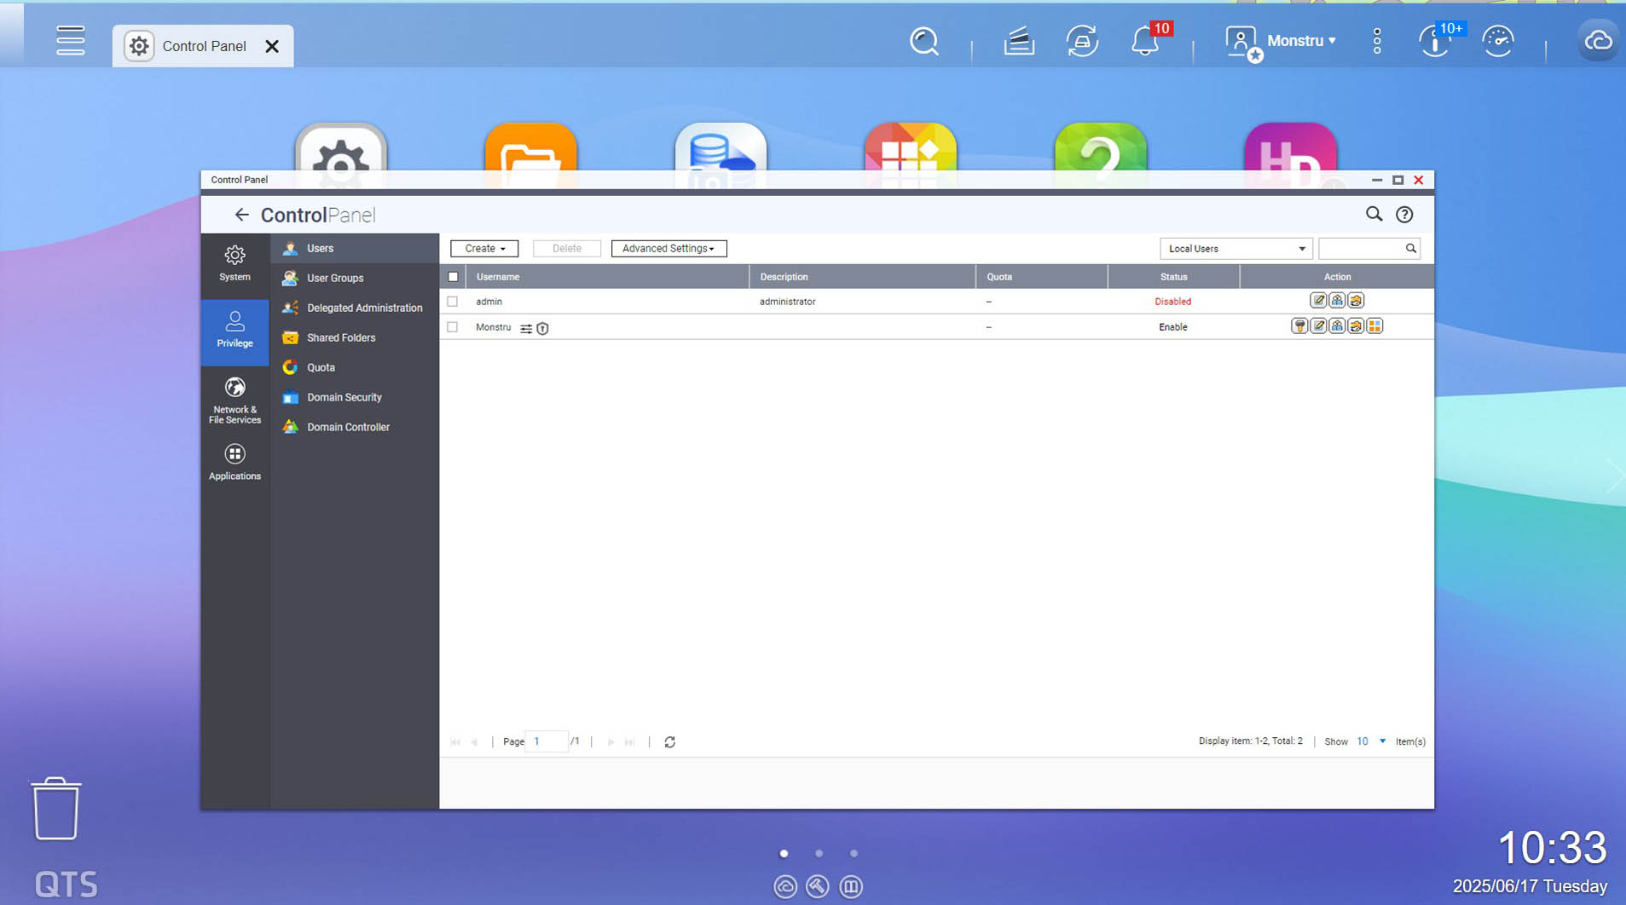
Task: Click Change Password key icon for Monstru
Action: [1299, 326]
